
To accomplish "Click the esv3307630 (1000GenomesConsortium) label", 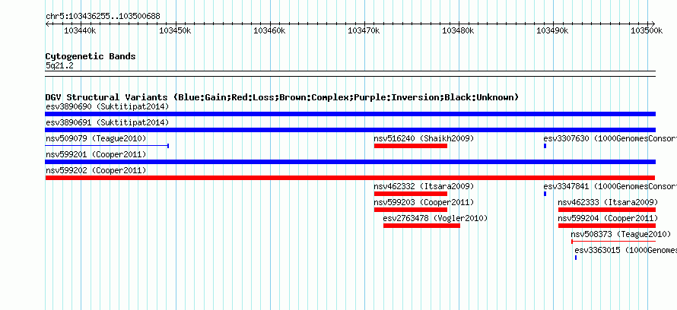I will (x=610, y=138).
